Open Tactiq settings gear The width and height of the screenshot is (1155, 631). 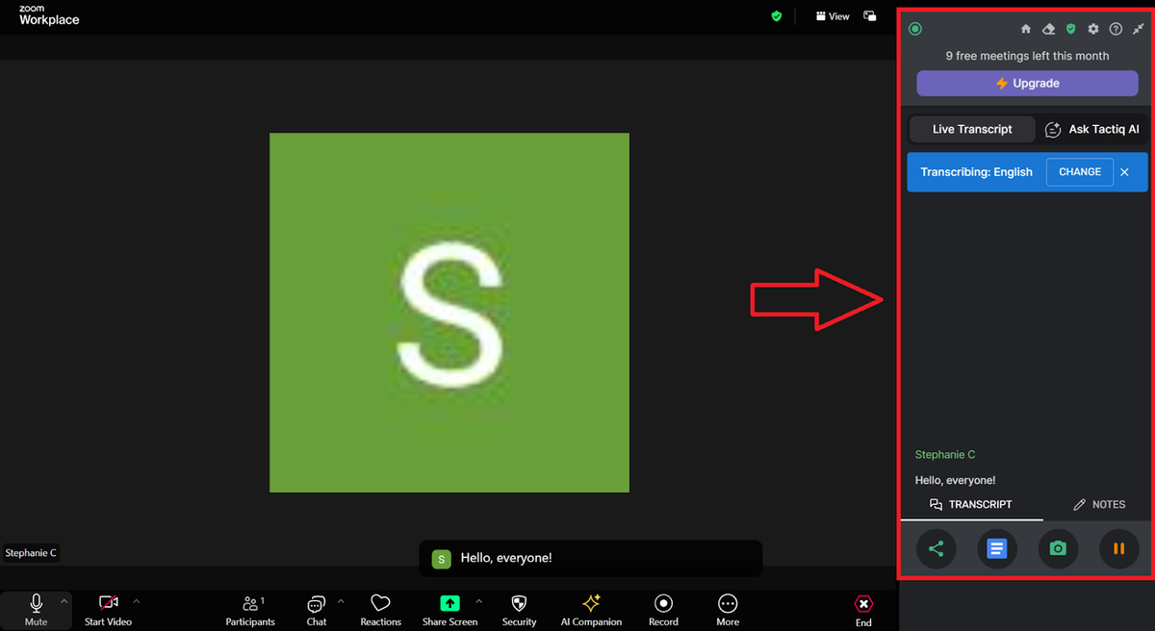[x=1093, y=29]
